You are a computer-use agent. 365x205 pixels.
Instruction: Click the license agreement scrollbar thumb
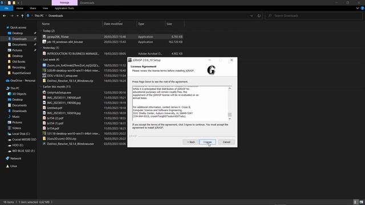230,114
